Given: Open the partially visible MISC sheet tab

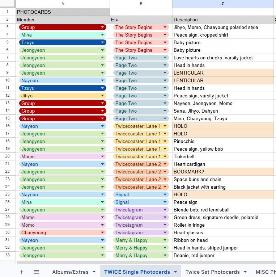Looking at the screenshot, I should coord(266,272).
